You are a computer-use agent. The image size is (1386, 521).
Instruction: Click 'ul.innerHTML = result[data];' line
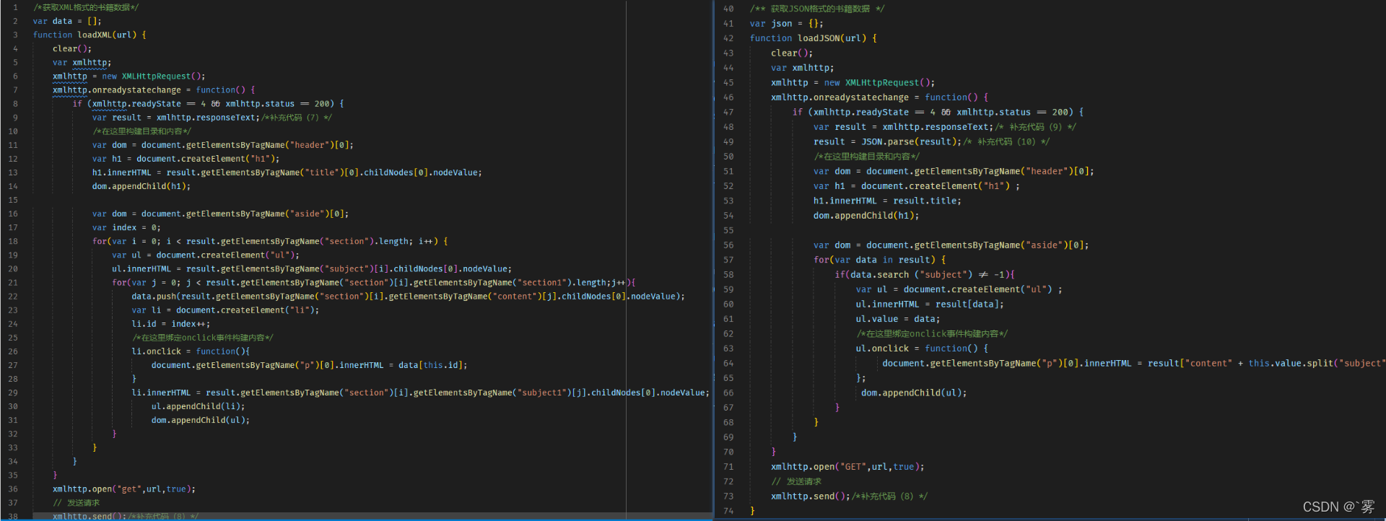pos(930,305)
